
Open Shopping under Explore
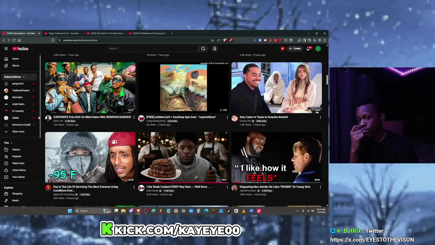(17, 194)
